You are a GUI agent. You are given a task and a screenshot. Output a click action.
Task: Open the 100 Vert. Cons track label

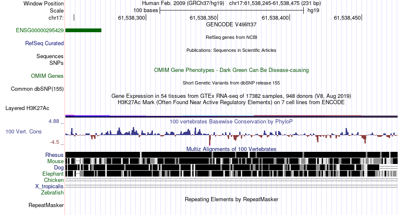[23, 132]
